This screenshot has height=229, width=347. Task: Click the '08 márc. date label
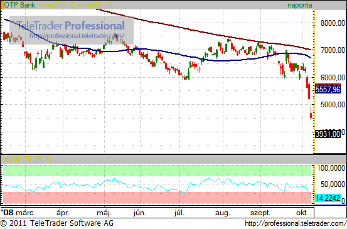pos(18,213)
